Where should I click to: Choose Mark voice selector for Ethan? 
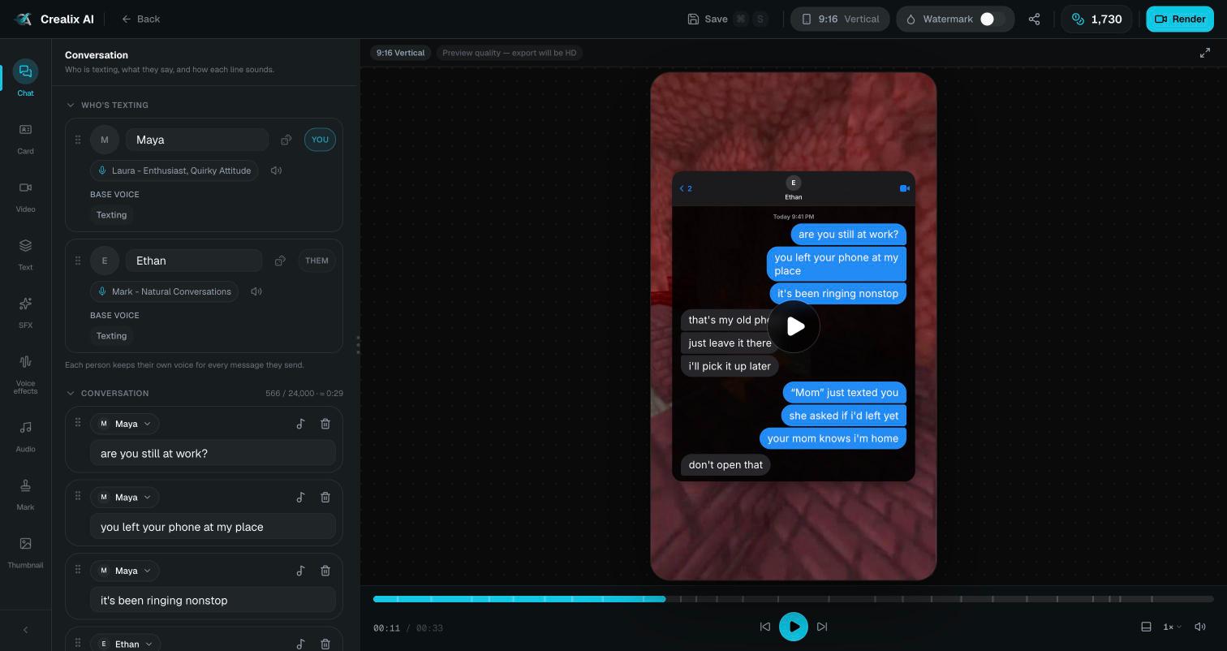click(x=164, y=291)
